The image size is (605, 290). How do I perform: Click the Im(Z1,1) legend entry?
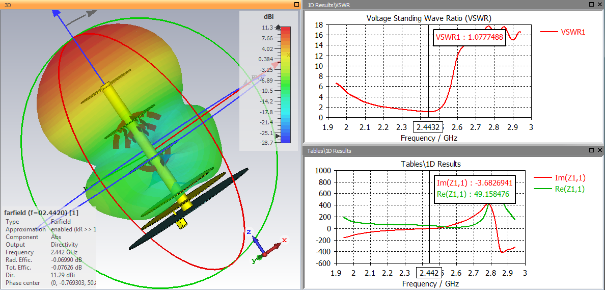click(x=560, y=178)
